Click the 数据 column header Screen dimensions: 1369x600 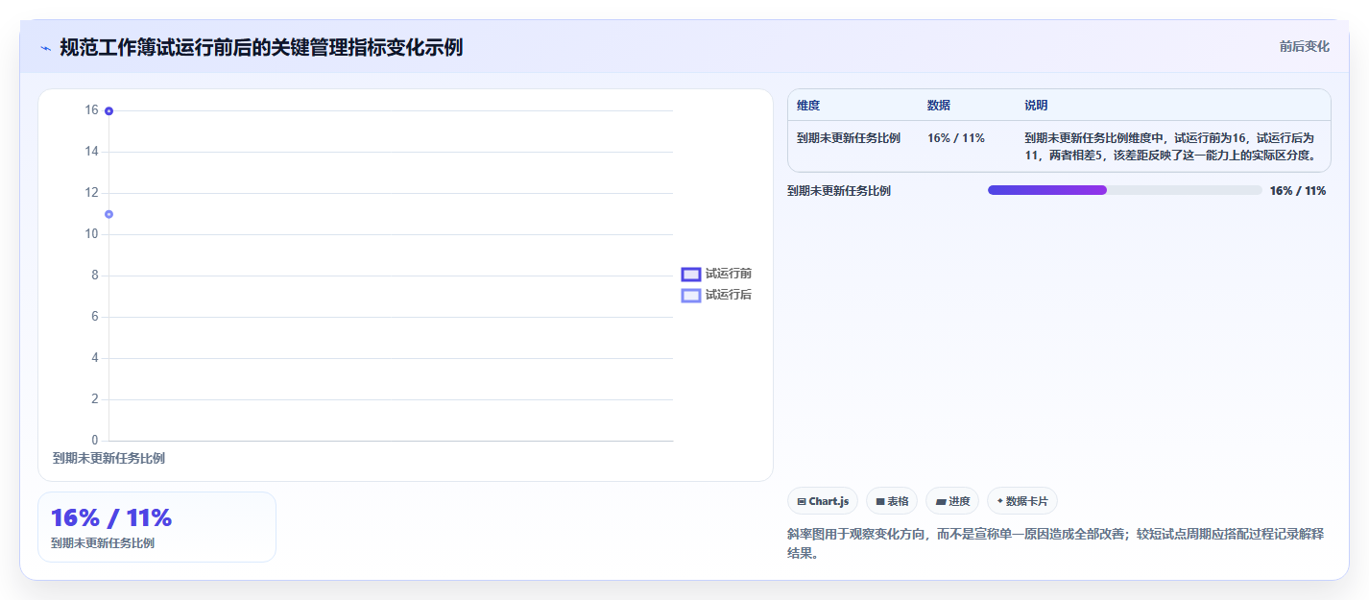tap(939, 106)
